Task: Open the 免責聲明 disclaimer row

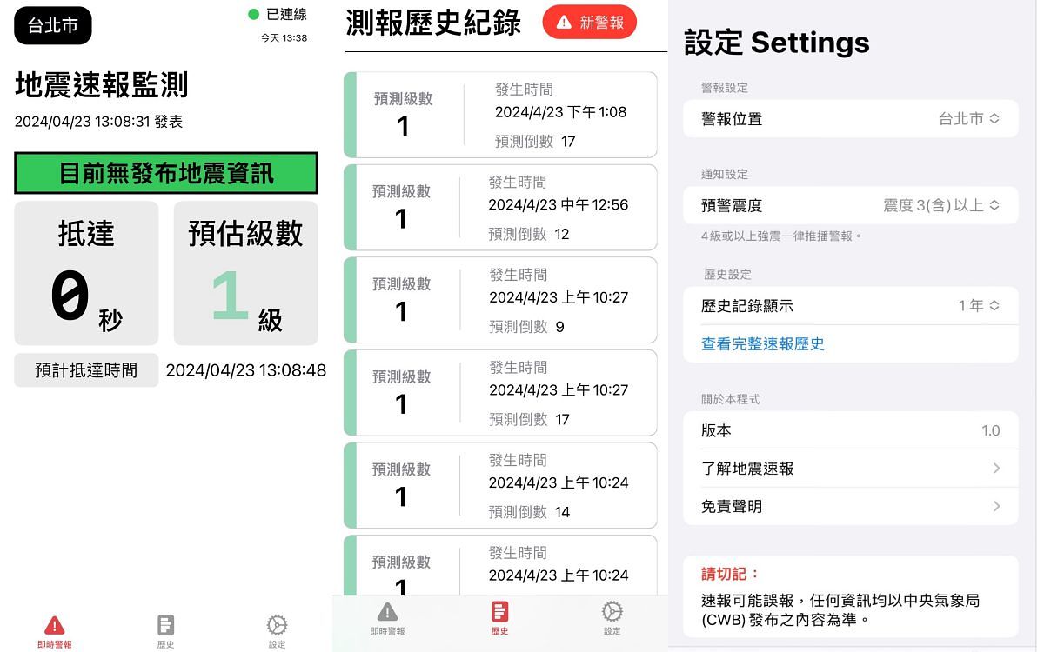Action: coord(850,506)
